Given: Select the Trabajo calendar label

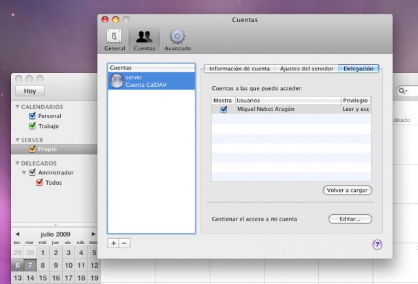Looking at the screenshot, I should click(48, 126).
